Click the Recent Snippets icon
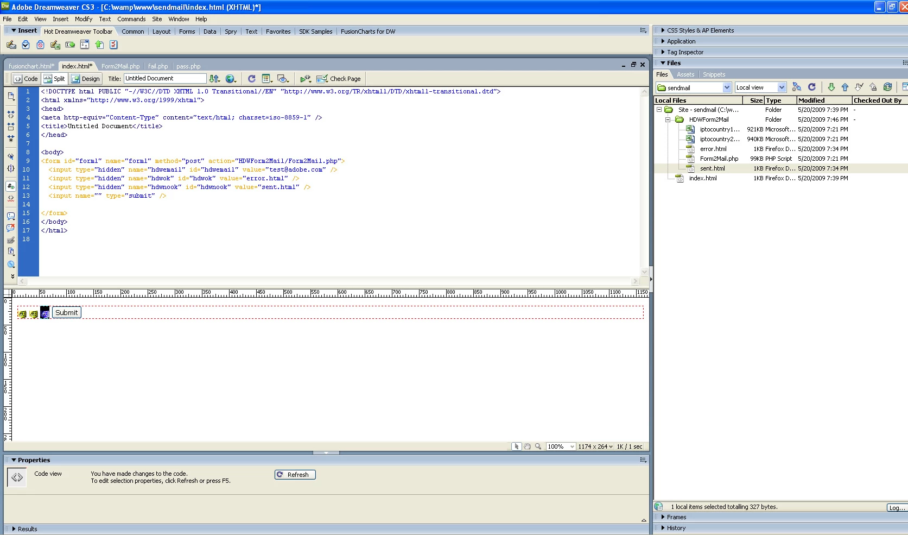 click(x=11, y=252)
